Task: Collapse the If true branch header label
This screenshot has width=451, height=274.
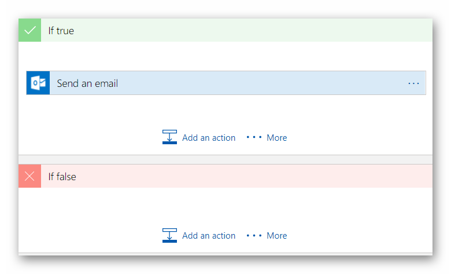Action: tap(61, 31)
